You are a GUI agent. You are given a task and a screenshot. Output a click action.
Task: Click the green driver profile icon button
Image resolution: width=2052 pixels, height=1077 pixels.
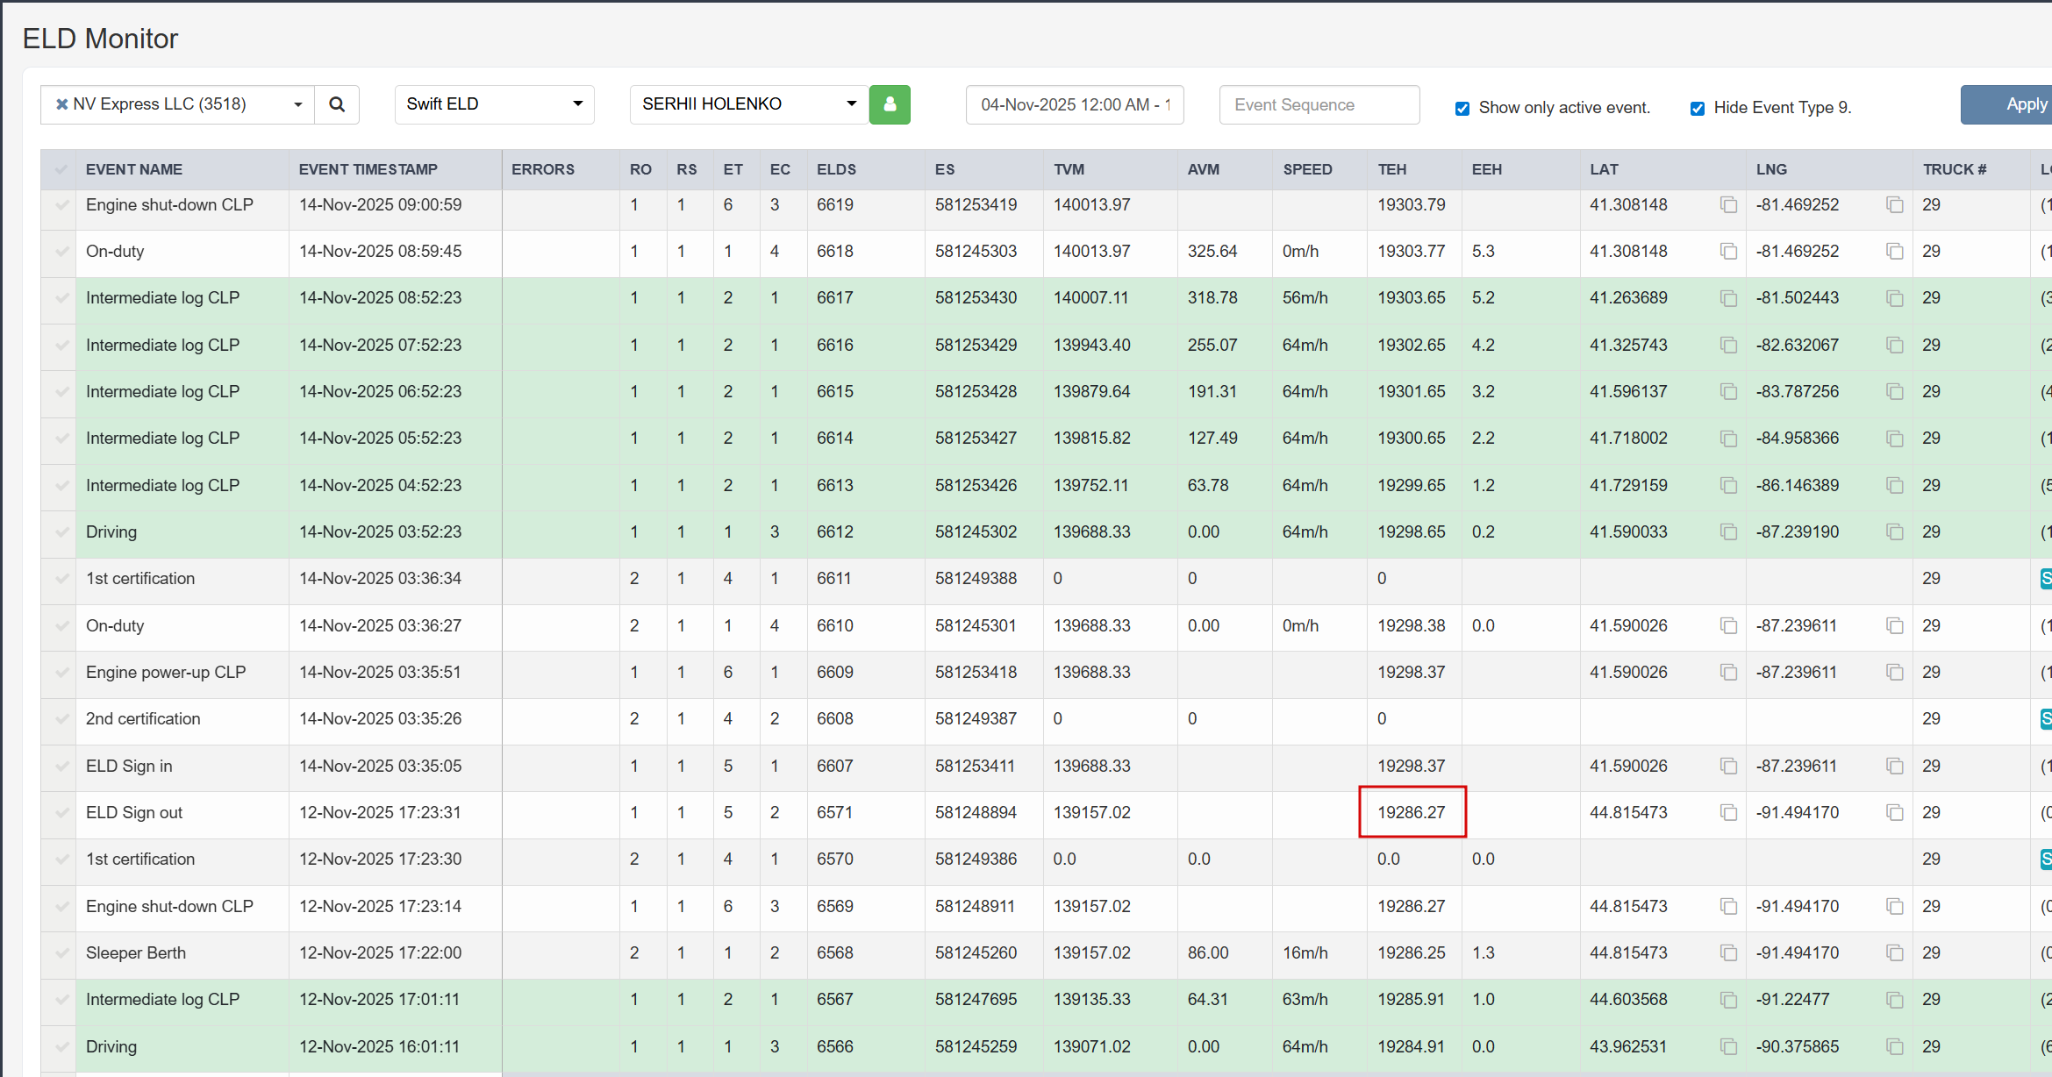click(x=890, y=104)
